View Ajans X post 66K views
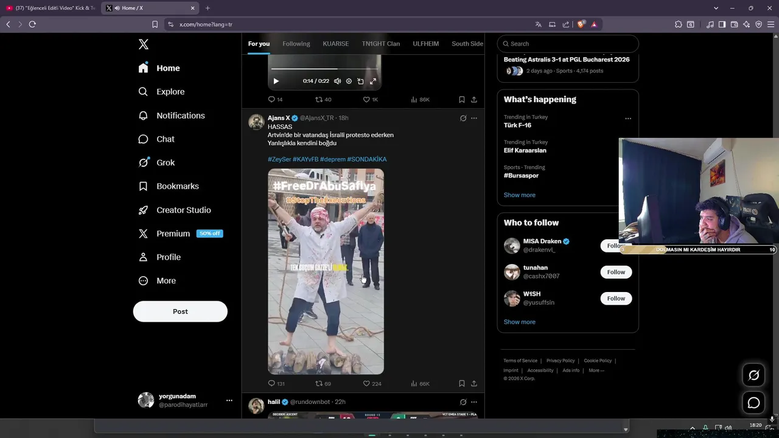Image resolution: width=779 pixels, height=438 pixels. coord(421,384)
